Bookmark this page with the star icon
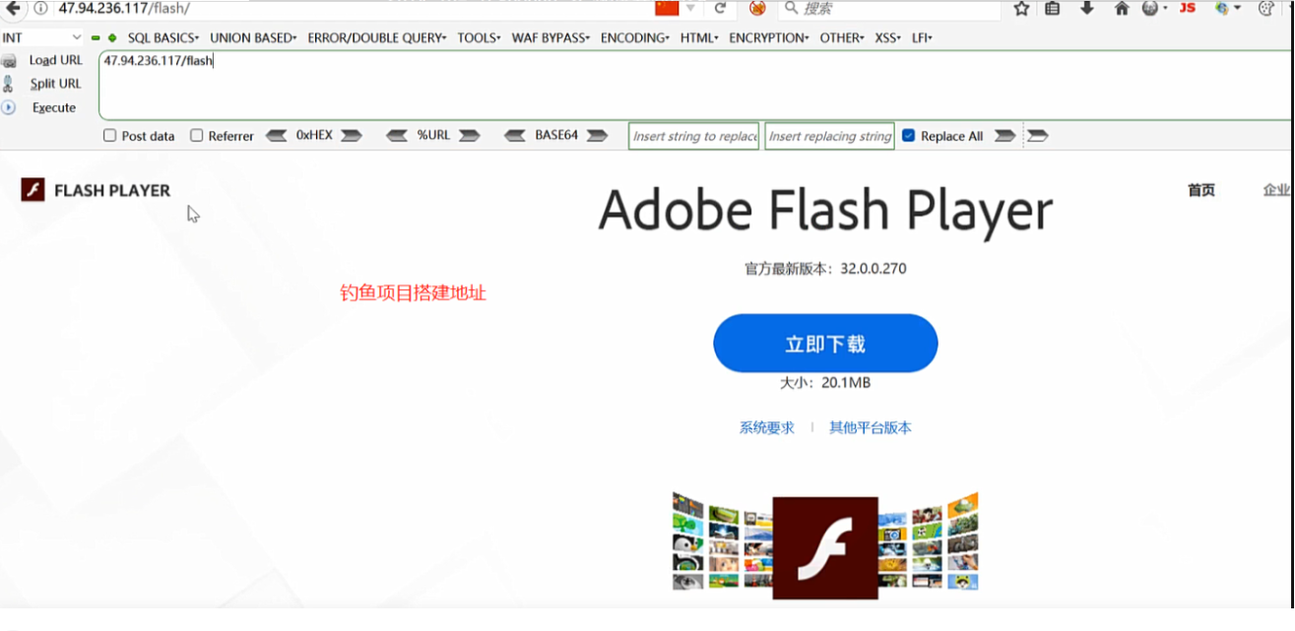The image size is (1295, 631). click(x=1021, y=8)
